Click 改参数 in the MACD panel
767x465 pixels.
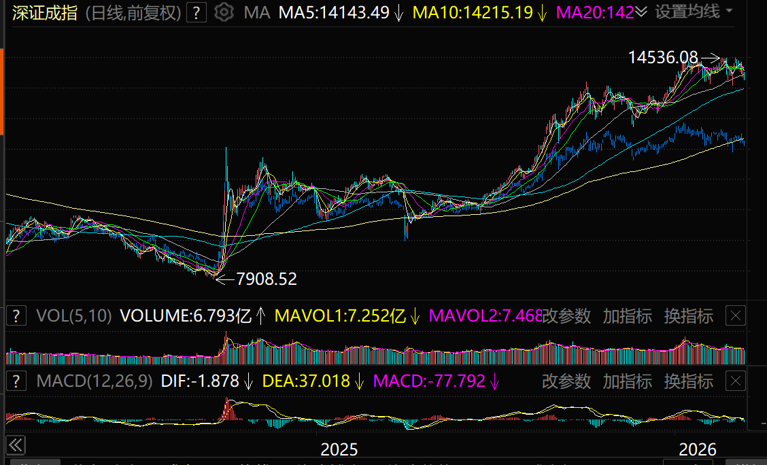click(x=566, y=381)
